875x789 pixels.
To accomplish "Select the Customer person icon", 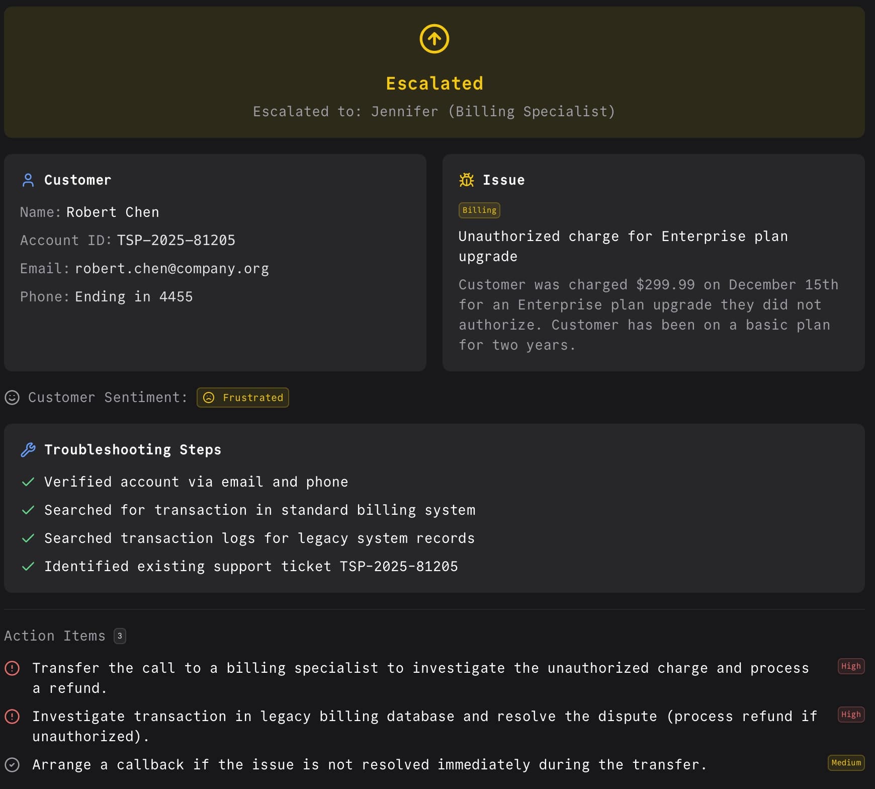I will [28, 180].
